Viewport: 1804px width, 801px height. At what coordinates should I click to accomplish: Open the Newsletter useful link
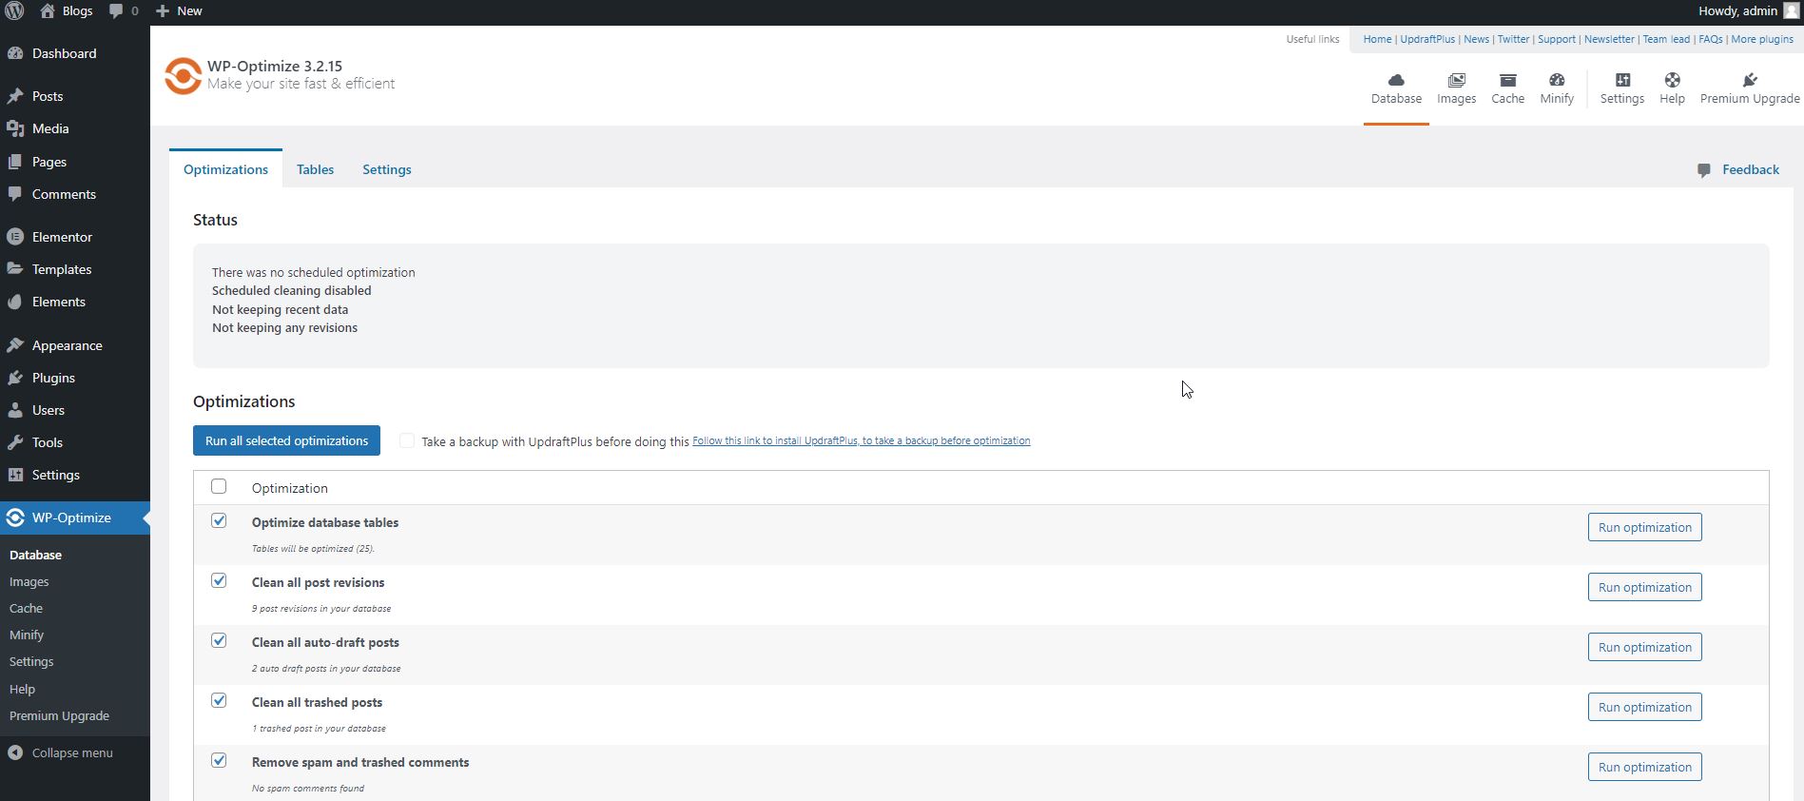tap(1609, 39)
